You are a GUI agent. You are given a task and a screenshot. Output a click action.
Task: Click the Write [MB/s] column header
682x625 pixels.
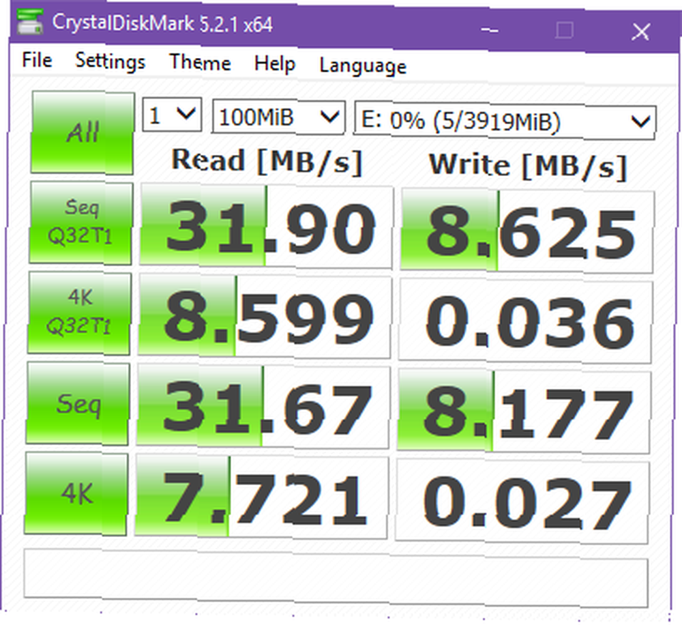click(x=528, y=166)
